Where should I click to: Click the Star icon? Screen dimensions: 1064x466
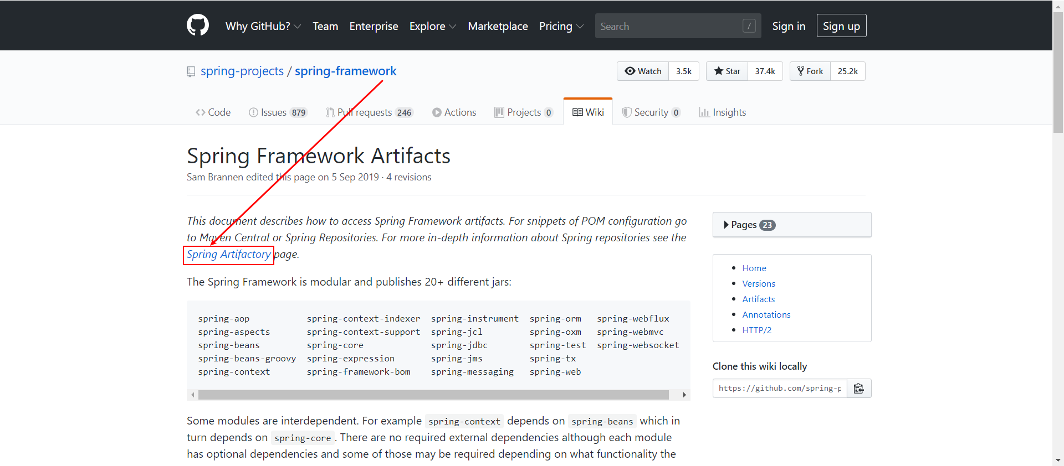pyautogui.click(x=719, y=71)
